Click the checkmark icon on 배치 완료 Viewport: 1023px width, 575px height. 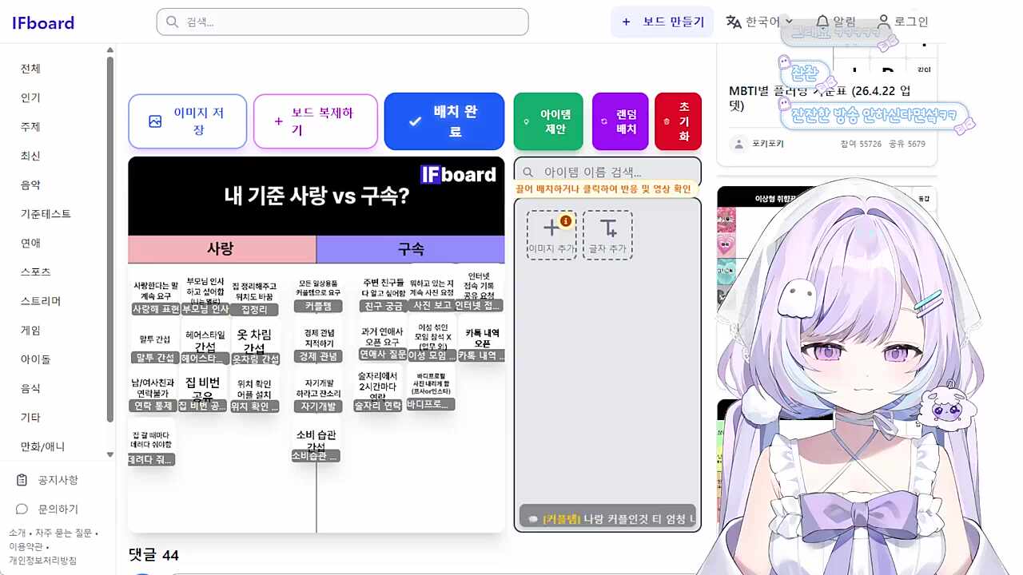(x=415, y=121)
